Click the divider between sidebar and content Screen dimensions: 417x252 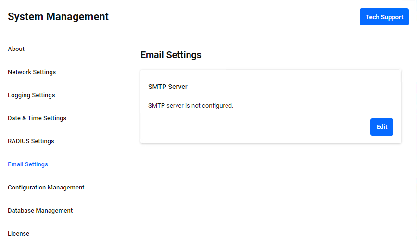click(125, 144)
